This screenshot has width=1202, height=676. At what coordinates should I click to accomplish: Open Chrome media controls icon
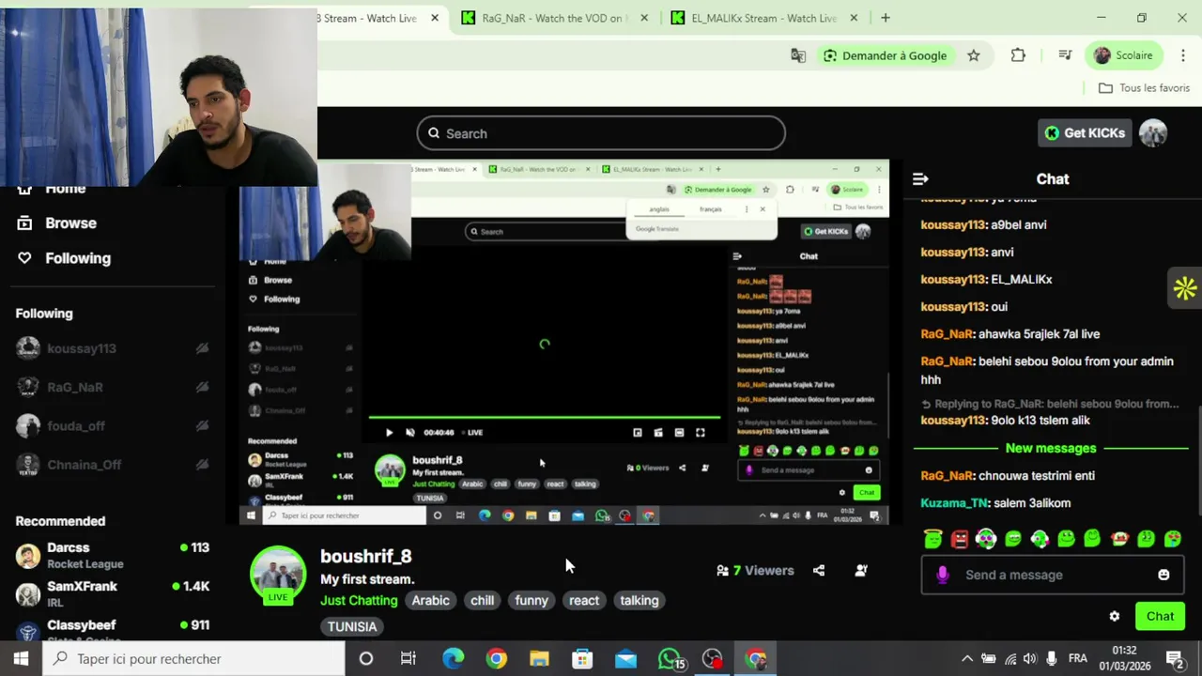coord(1065,55)
